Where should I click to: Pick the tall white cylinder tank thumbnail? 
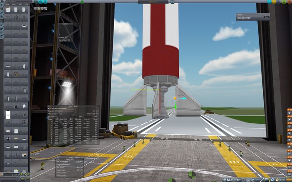[x=8, y=115]
